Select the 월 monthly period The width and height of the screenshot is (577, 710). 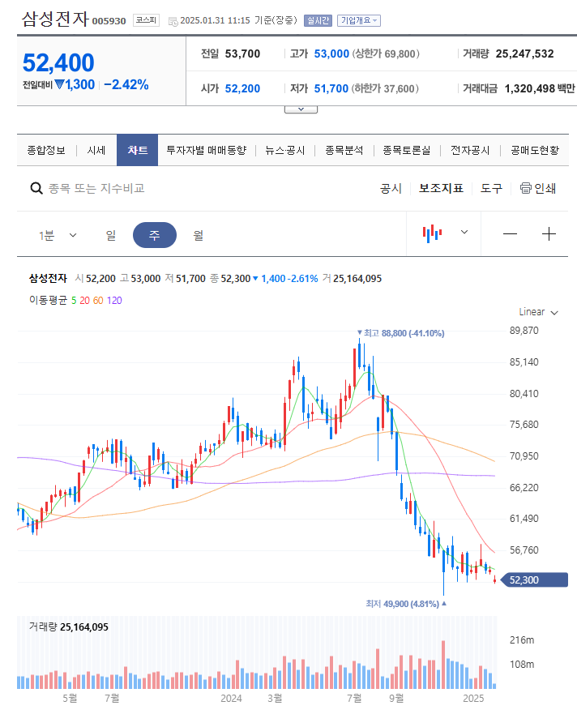pos(199,235)
